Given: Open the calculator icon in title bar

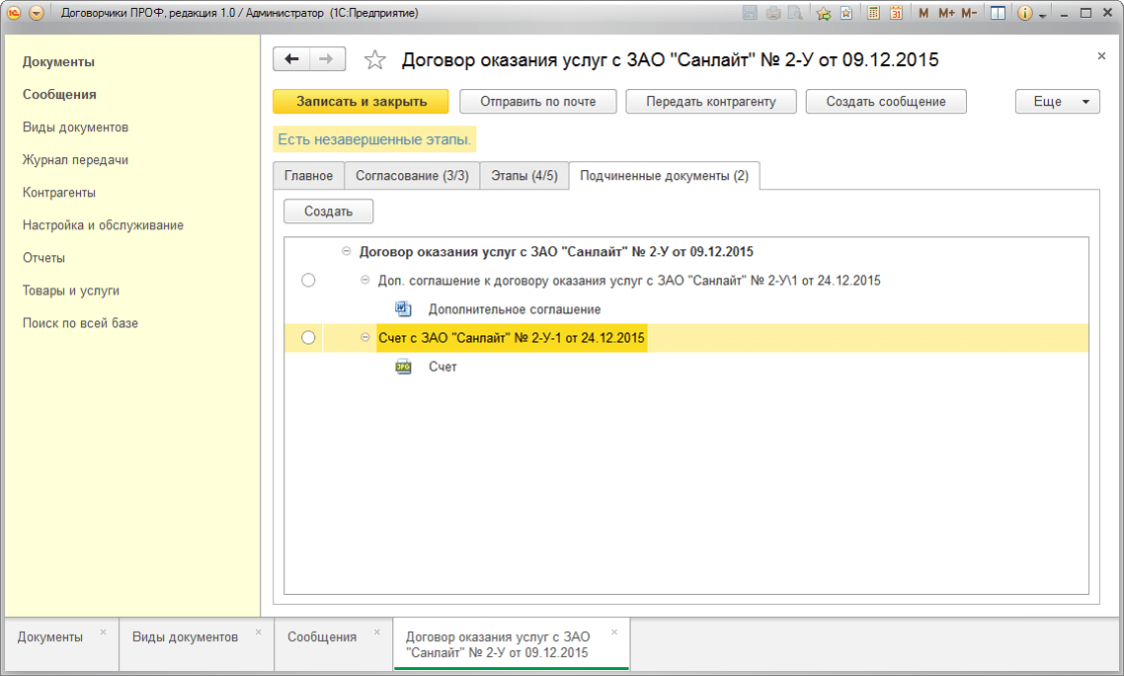Looking at the screenshot, I should click(874, 14).
